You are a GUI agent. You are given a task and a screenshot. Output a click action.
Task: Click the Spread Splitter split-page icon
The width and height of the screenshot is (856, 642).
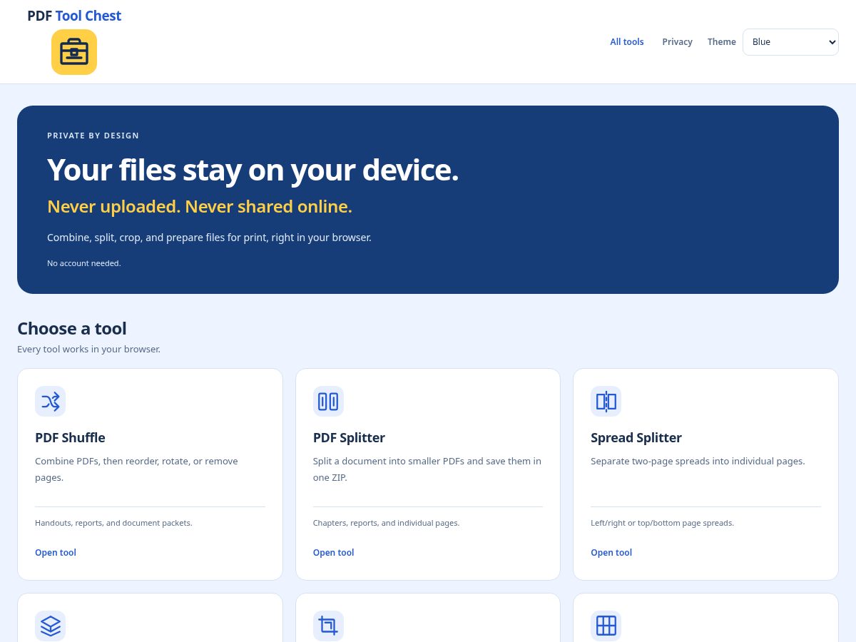(606, 401)
